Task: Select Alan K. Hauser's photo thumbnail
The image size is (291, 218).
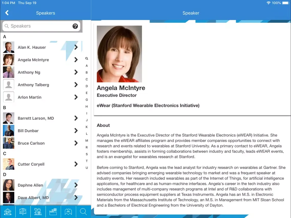Action: [x=8, y=47]
